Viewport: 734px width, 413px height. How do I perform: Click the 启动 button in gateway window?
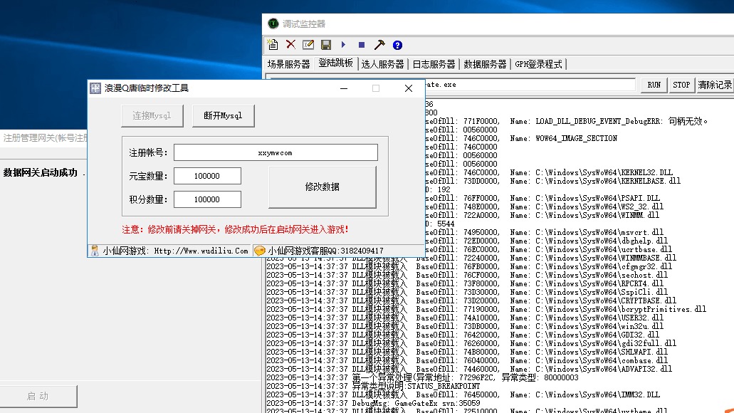point(38,396)
